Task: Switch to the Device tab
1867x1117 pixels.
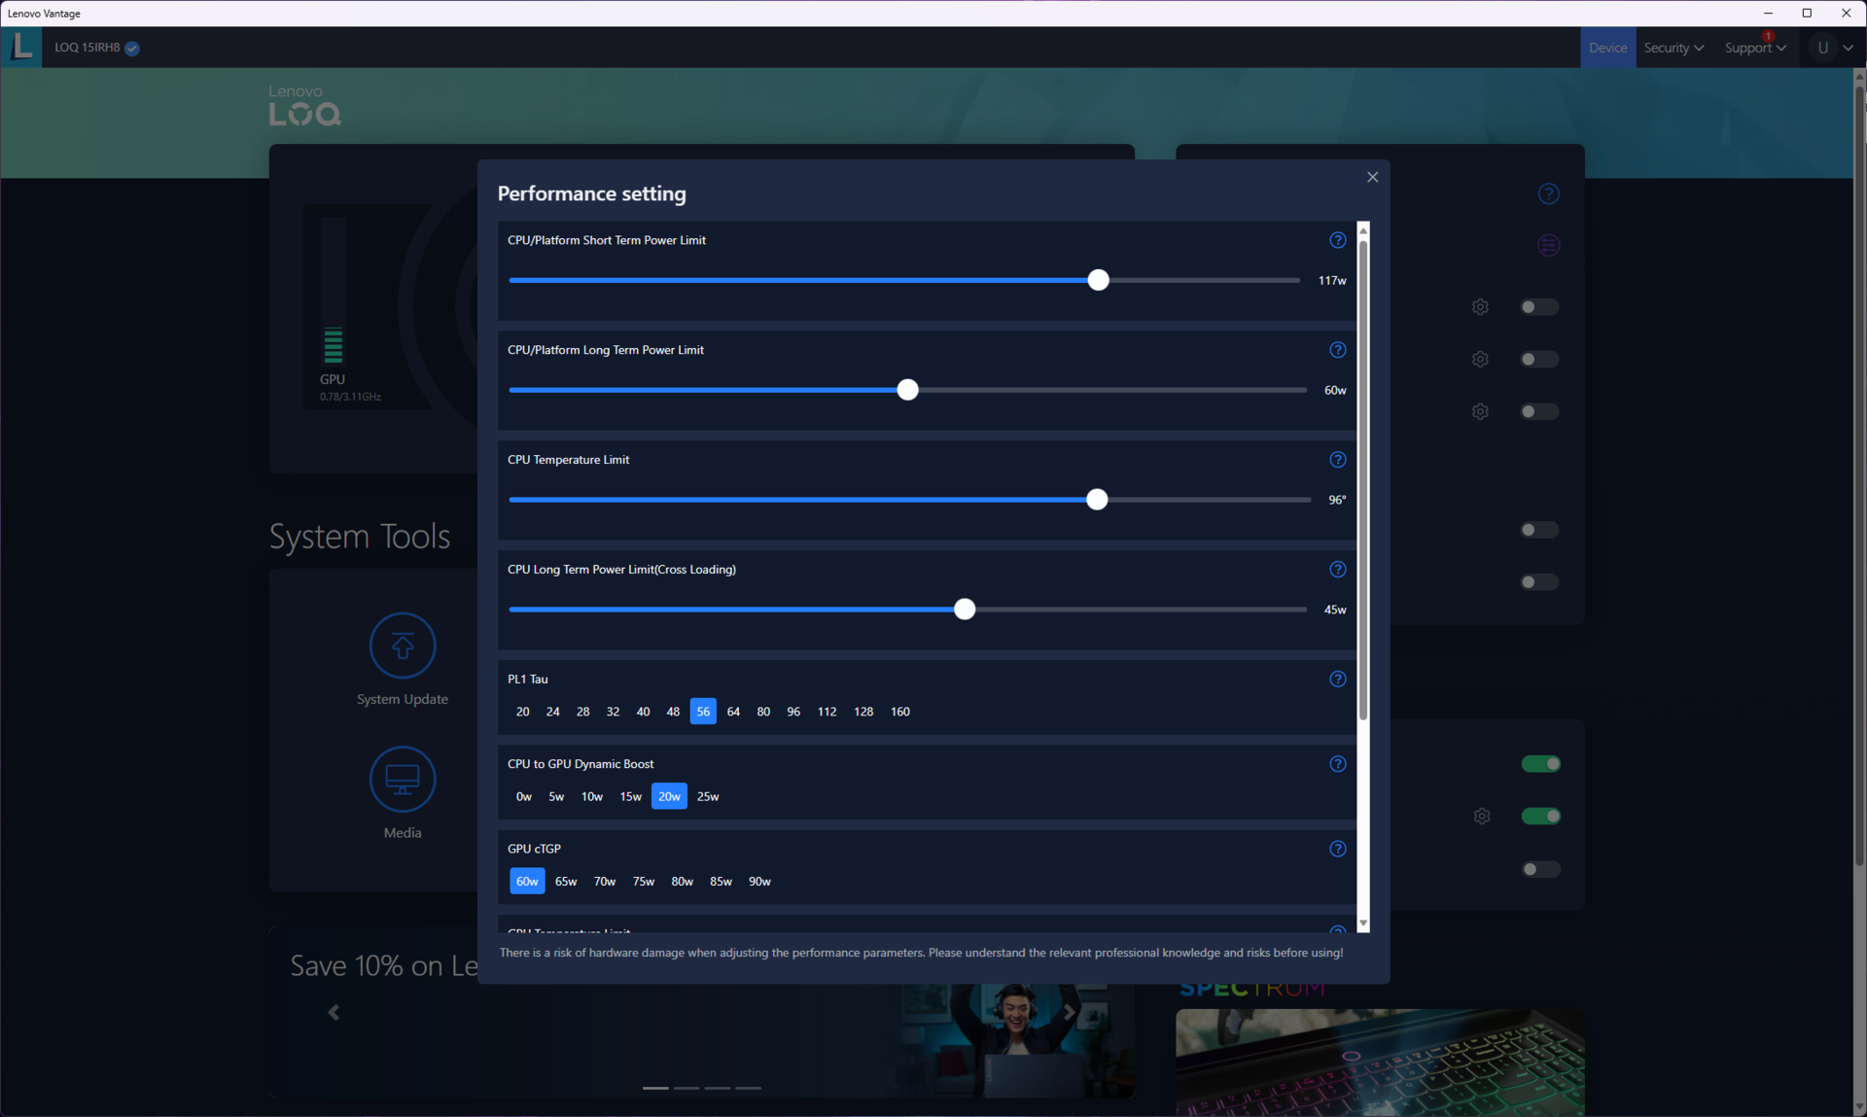Action: click(x=1607, y=48)
